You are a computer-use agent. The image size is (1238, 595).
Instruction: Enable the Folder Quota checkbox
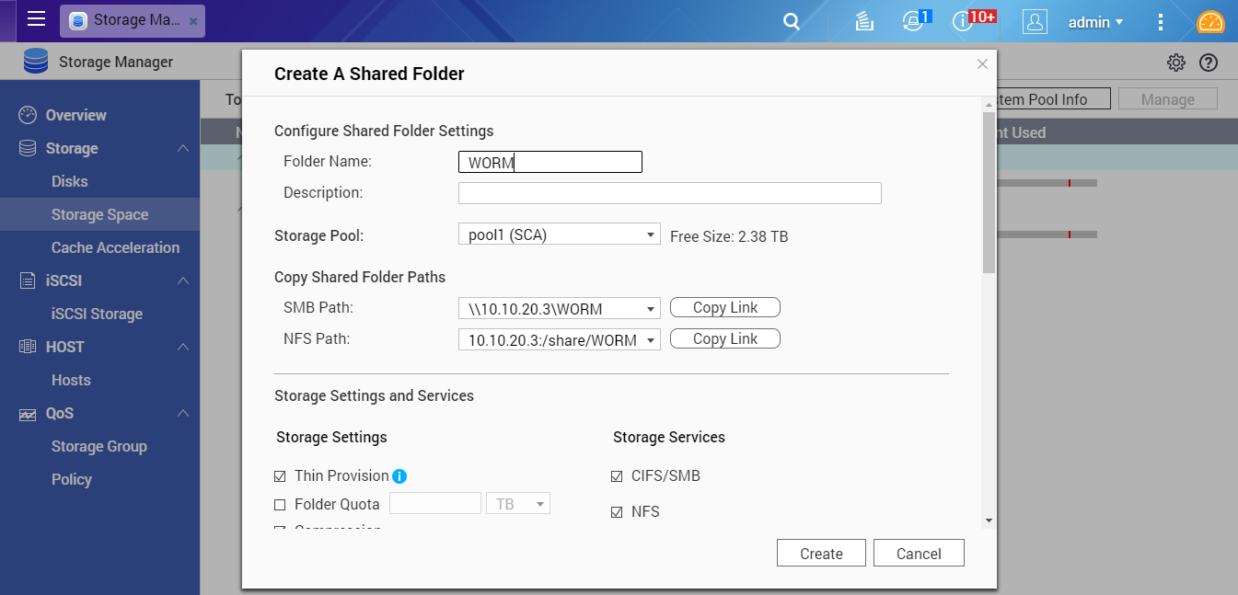(281, 504)
